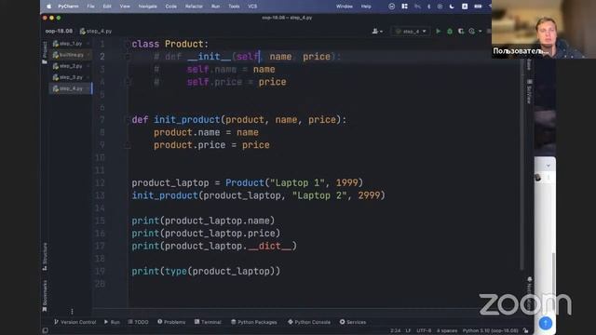Open the View menu

[125, 7]
